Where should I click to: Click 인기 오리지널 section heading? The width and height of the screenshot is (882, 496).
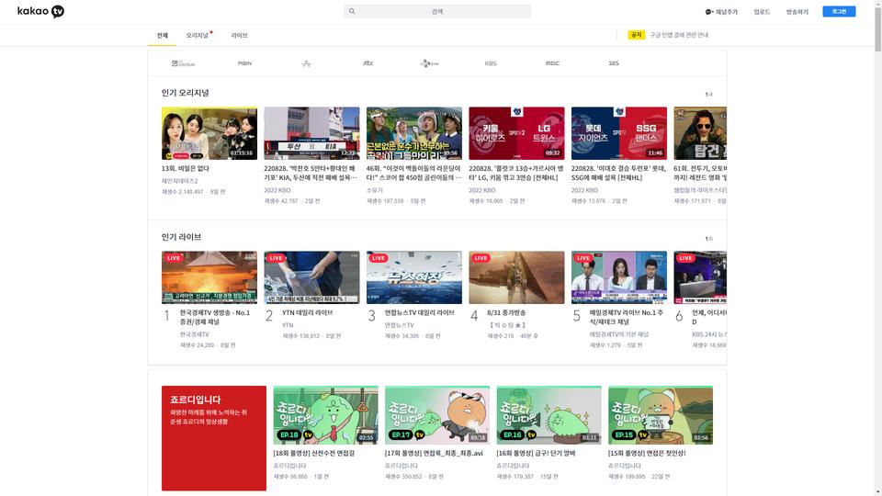point(185,93)
